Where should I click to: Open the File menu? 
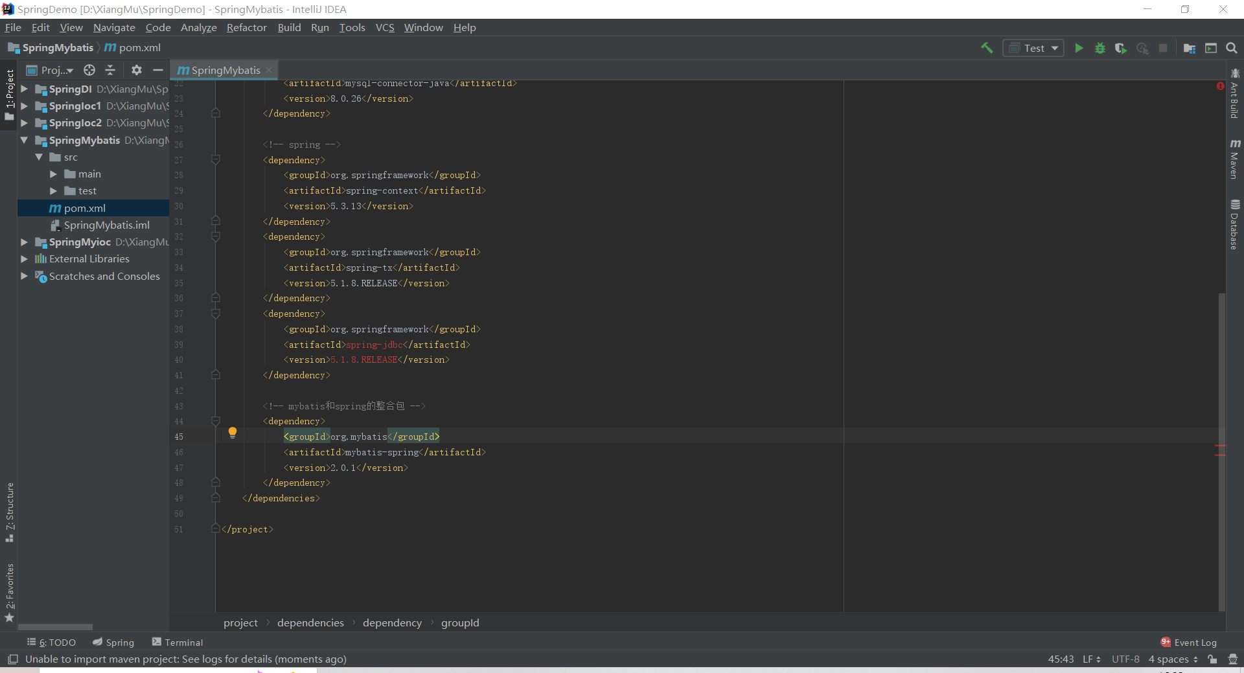coord(13,27)
